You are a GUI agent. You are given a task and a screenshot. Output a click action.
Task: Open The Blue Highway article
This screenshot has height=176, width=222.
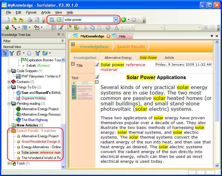[x=35, y=120]
